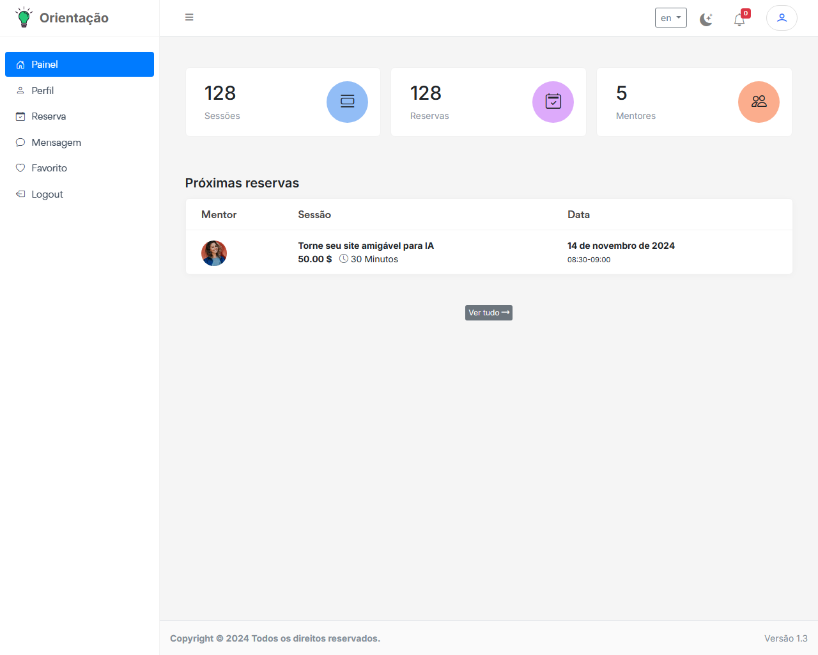Open the Perfil sidebar item
The image size is (818, 655).
click(42, 91)
